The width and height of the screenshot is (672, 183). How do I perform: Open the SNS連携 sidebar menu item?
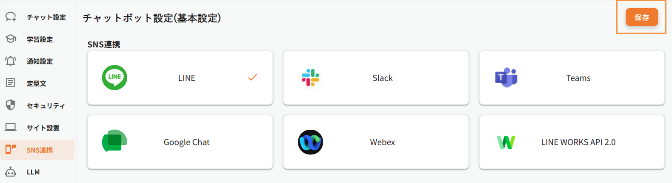pyautogui.click(x=40, y=150)
